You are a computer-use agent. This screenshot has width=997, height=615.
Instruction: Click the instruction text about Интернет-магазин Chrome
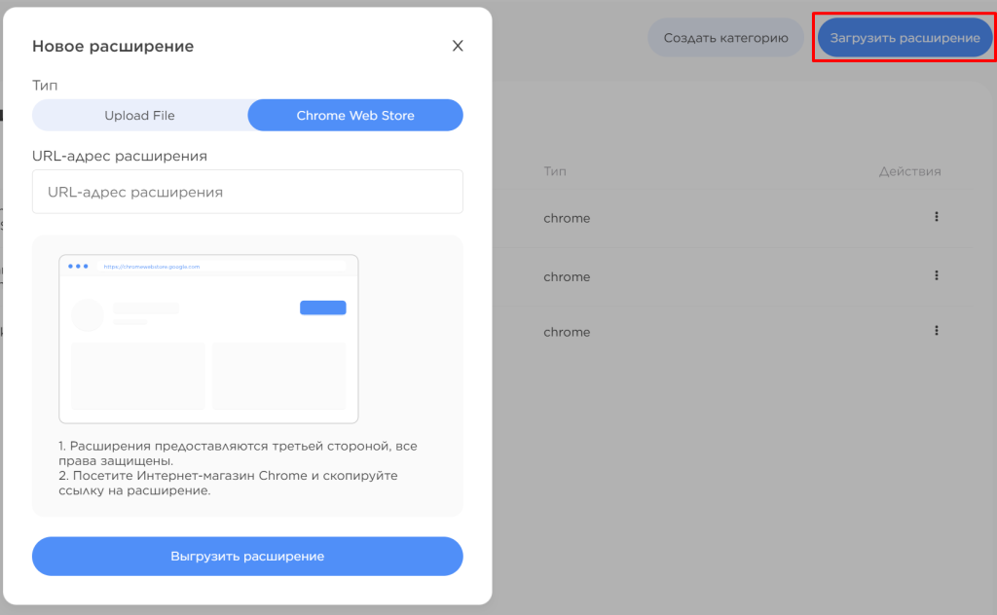(x=228, y=483)
